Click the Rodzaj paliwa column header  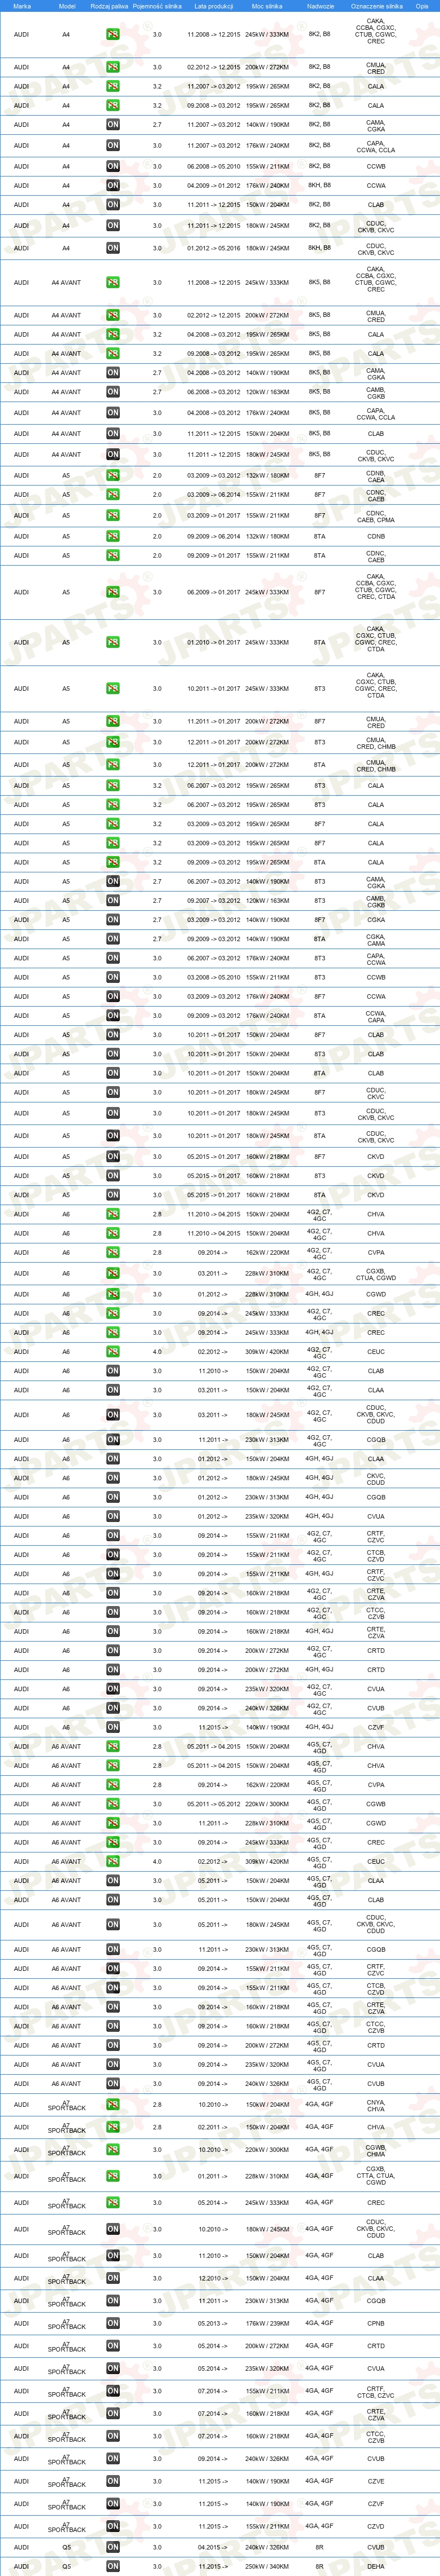tap(109, 6)
